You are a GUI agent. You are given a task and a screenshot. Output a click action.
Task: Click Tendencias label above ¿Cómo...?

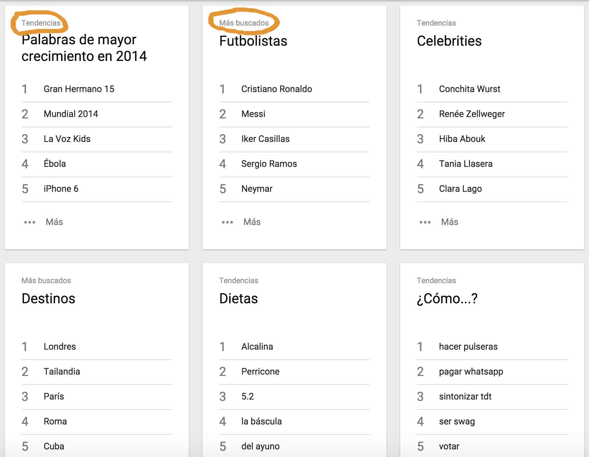click(x=436, y=280)
